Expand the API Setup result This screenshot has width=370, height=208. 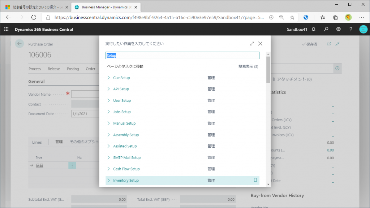(x=108, y=89)
